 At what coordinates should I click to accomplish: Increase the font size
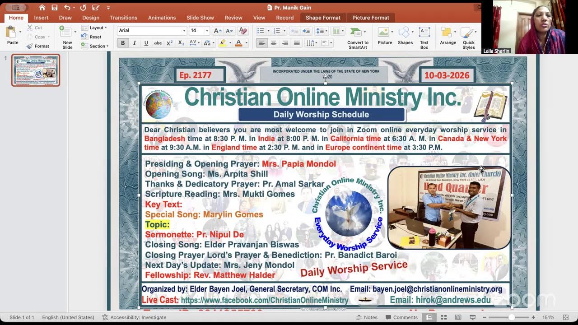[x=218, y=31]
